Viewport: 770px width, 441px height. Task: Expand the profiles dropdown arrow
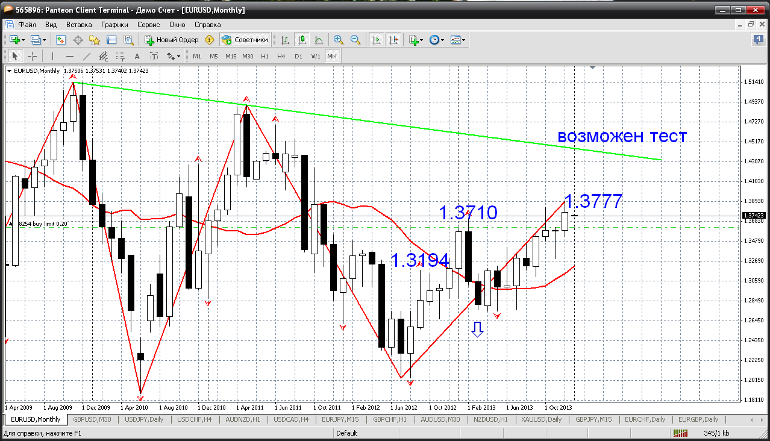pos(45,40)
